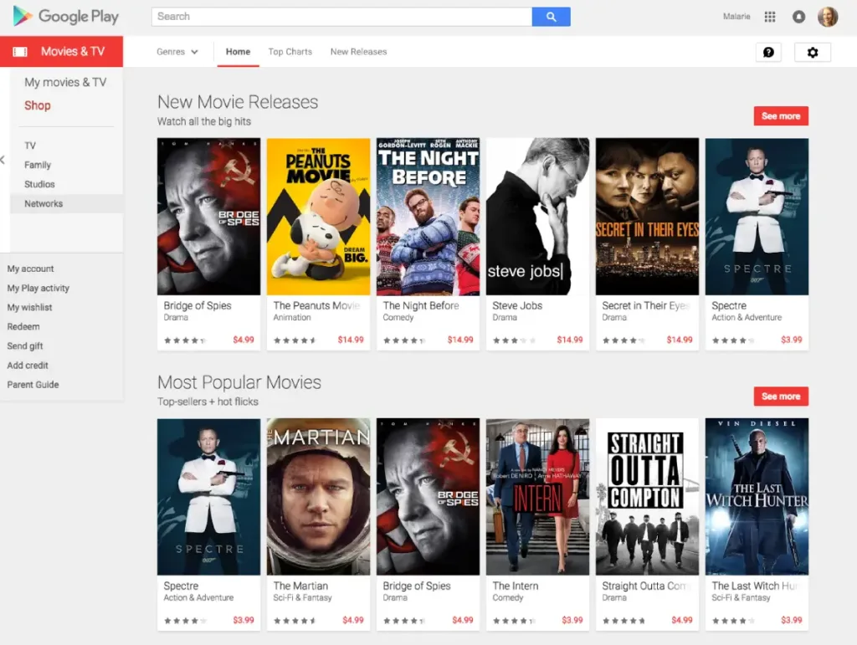Viewport: 857px width, 645px height.
Task: Open the Networks category
Action: pos(44,204)
